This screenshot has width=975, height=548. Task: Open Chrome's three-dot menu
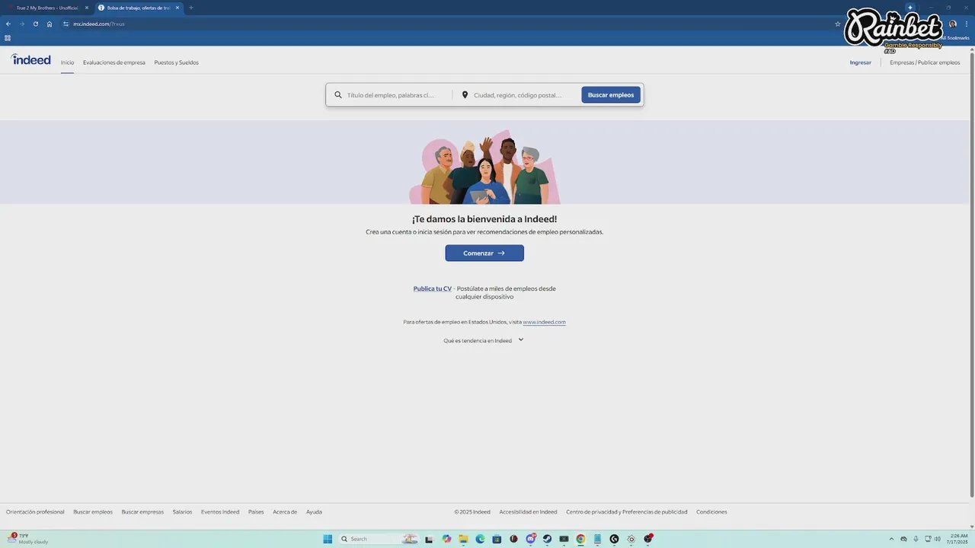[967, 24]
